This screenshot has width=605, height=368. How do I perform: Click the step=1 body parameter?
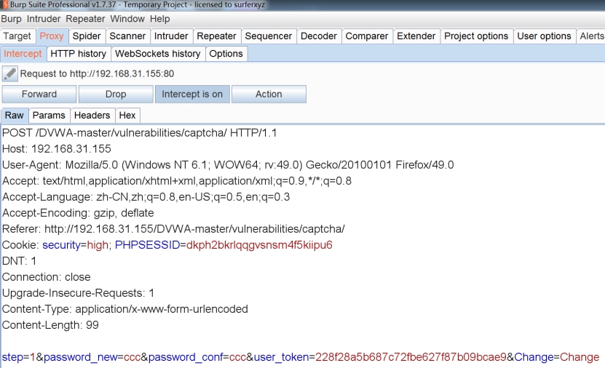[18, 357]
